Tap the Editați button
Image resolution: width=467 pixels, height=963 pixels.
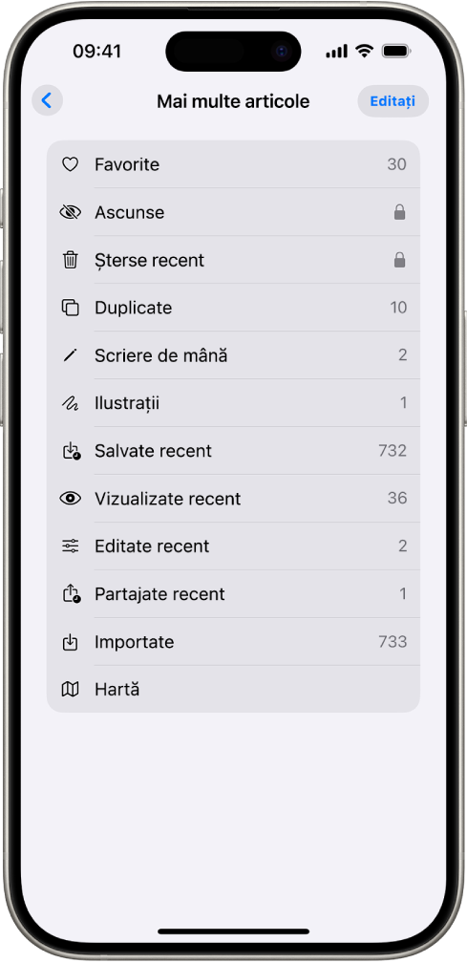[x=393, y=100]
